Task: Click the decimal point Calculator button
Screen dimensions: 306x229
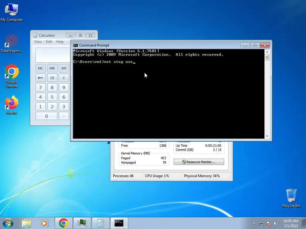Action: click(x=64, y=116)
